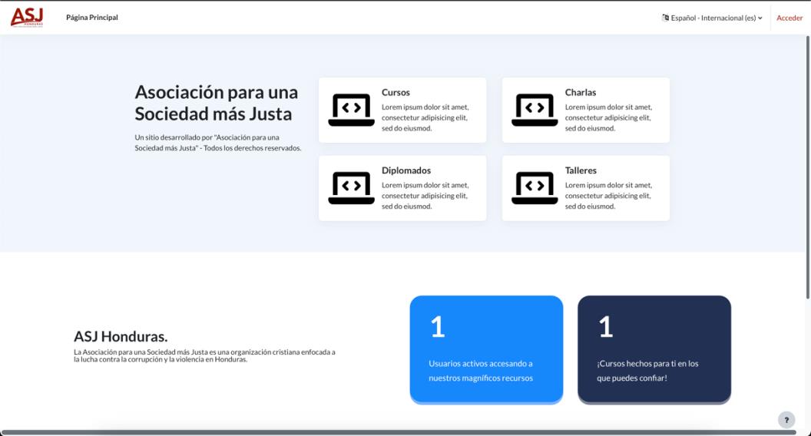Open the Español - Internacional language dropdown
Screen dimensions: 811x436
pyautogui.click(x=712, y=18)
